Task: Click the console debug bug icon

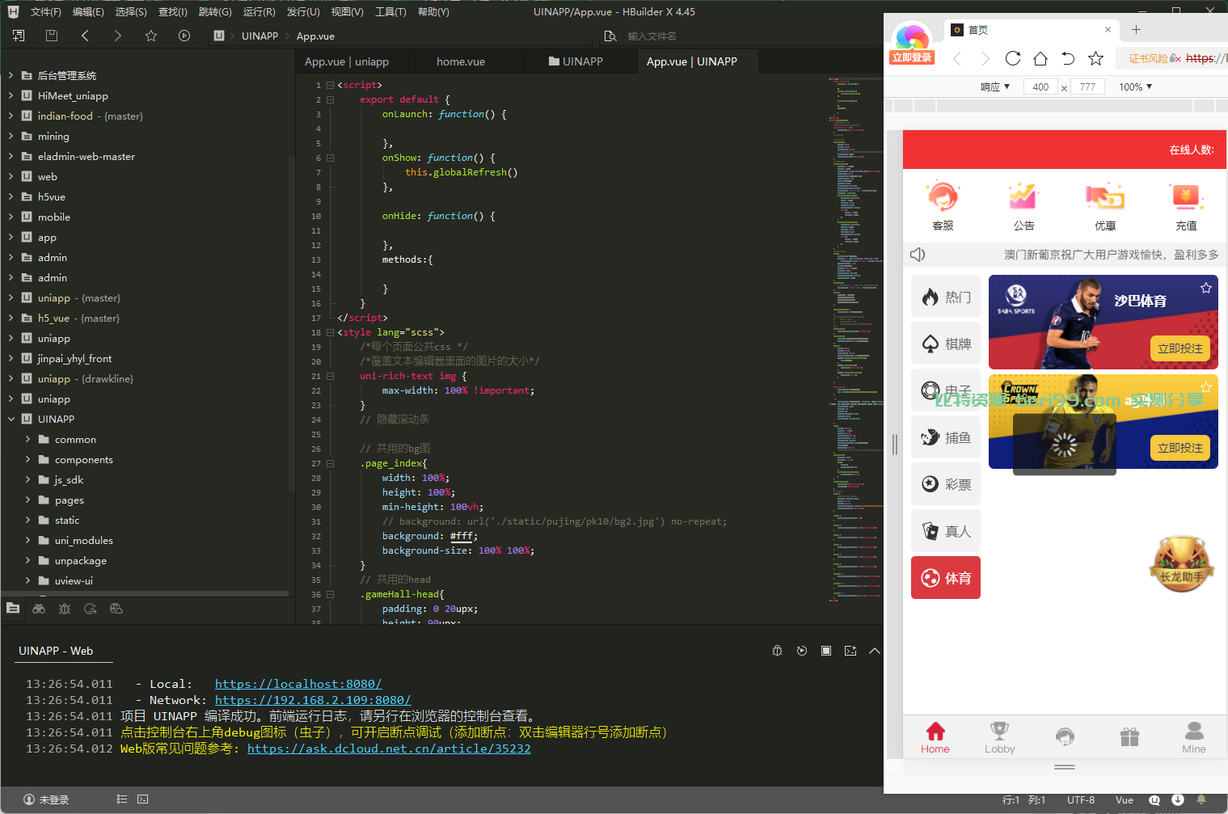Action: (778, 651)
